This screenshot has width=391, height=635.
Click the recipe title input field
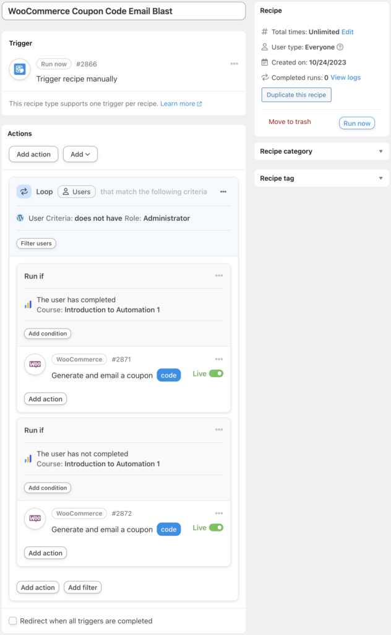[x=124, y=11]
